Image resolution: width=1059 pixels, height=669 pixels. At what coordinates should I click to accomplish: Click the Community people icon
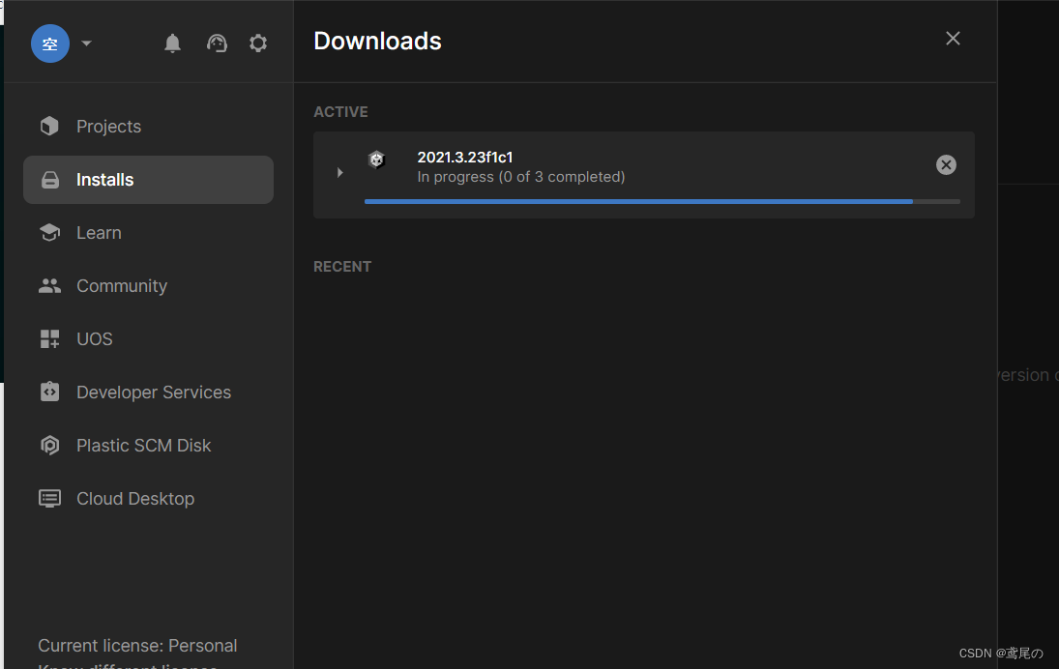[49, 285]
